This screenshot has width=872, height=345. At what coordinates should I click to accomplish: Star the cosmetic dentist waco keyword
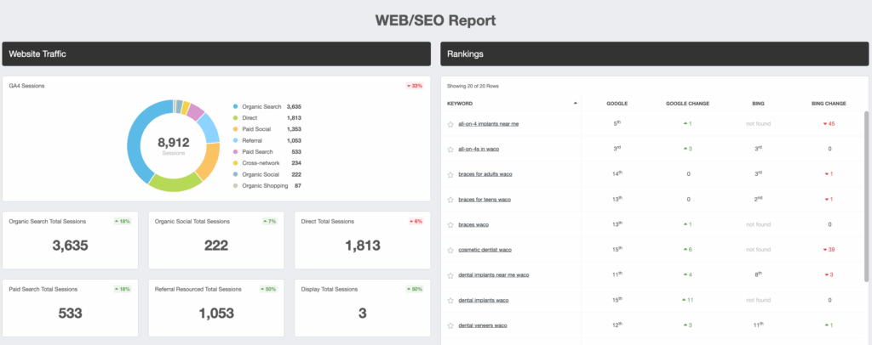click(x=450, y=250)
